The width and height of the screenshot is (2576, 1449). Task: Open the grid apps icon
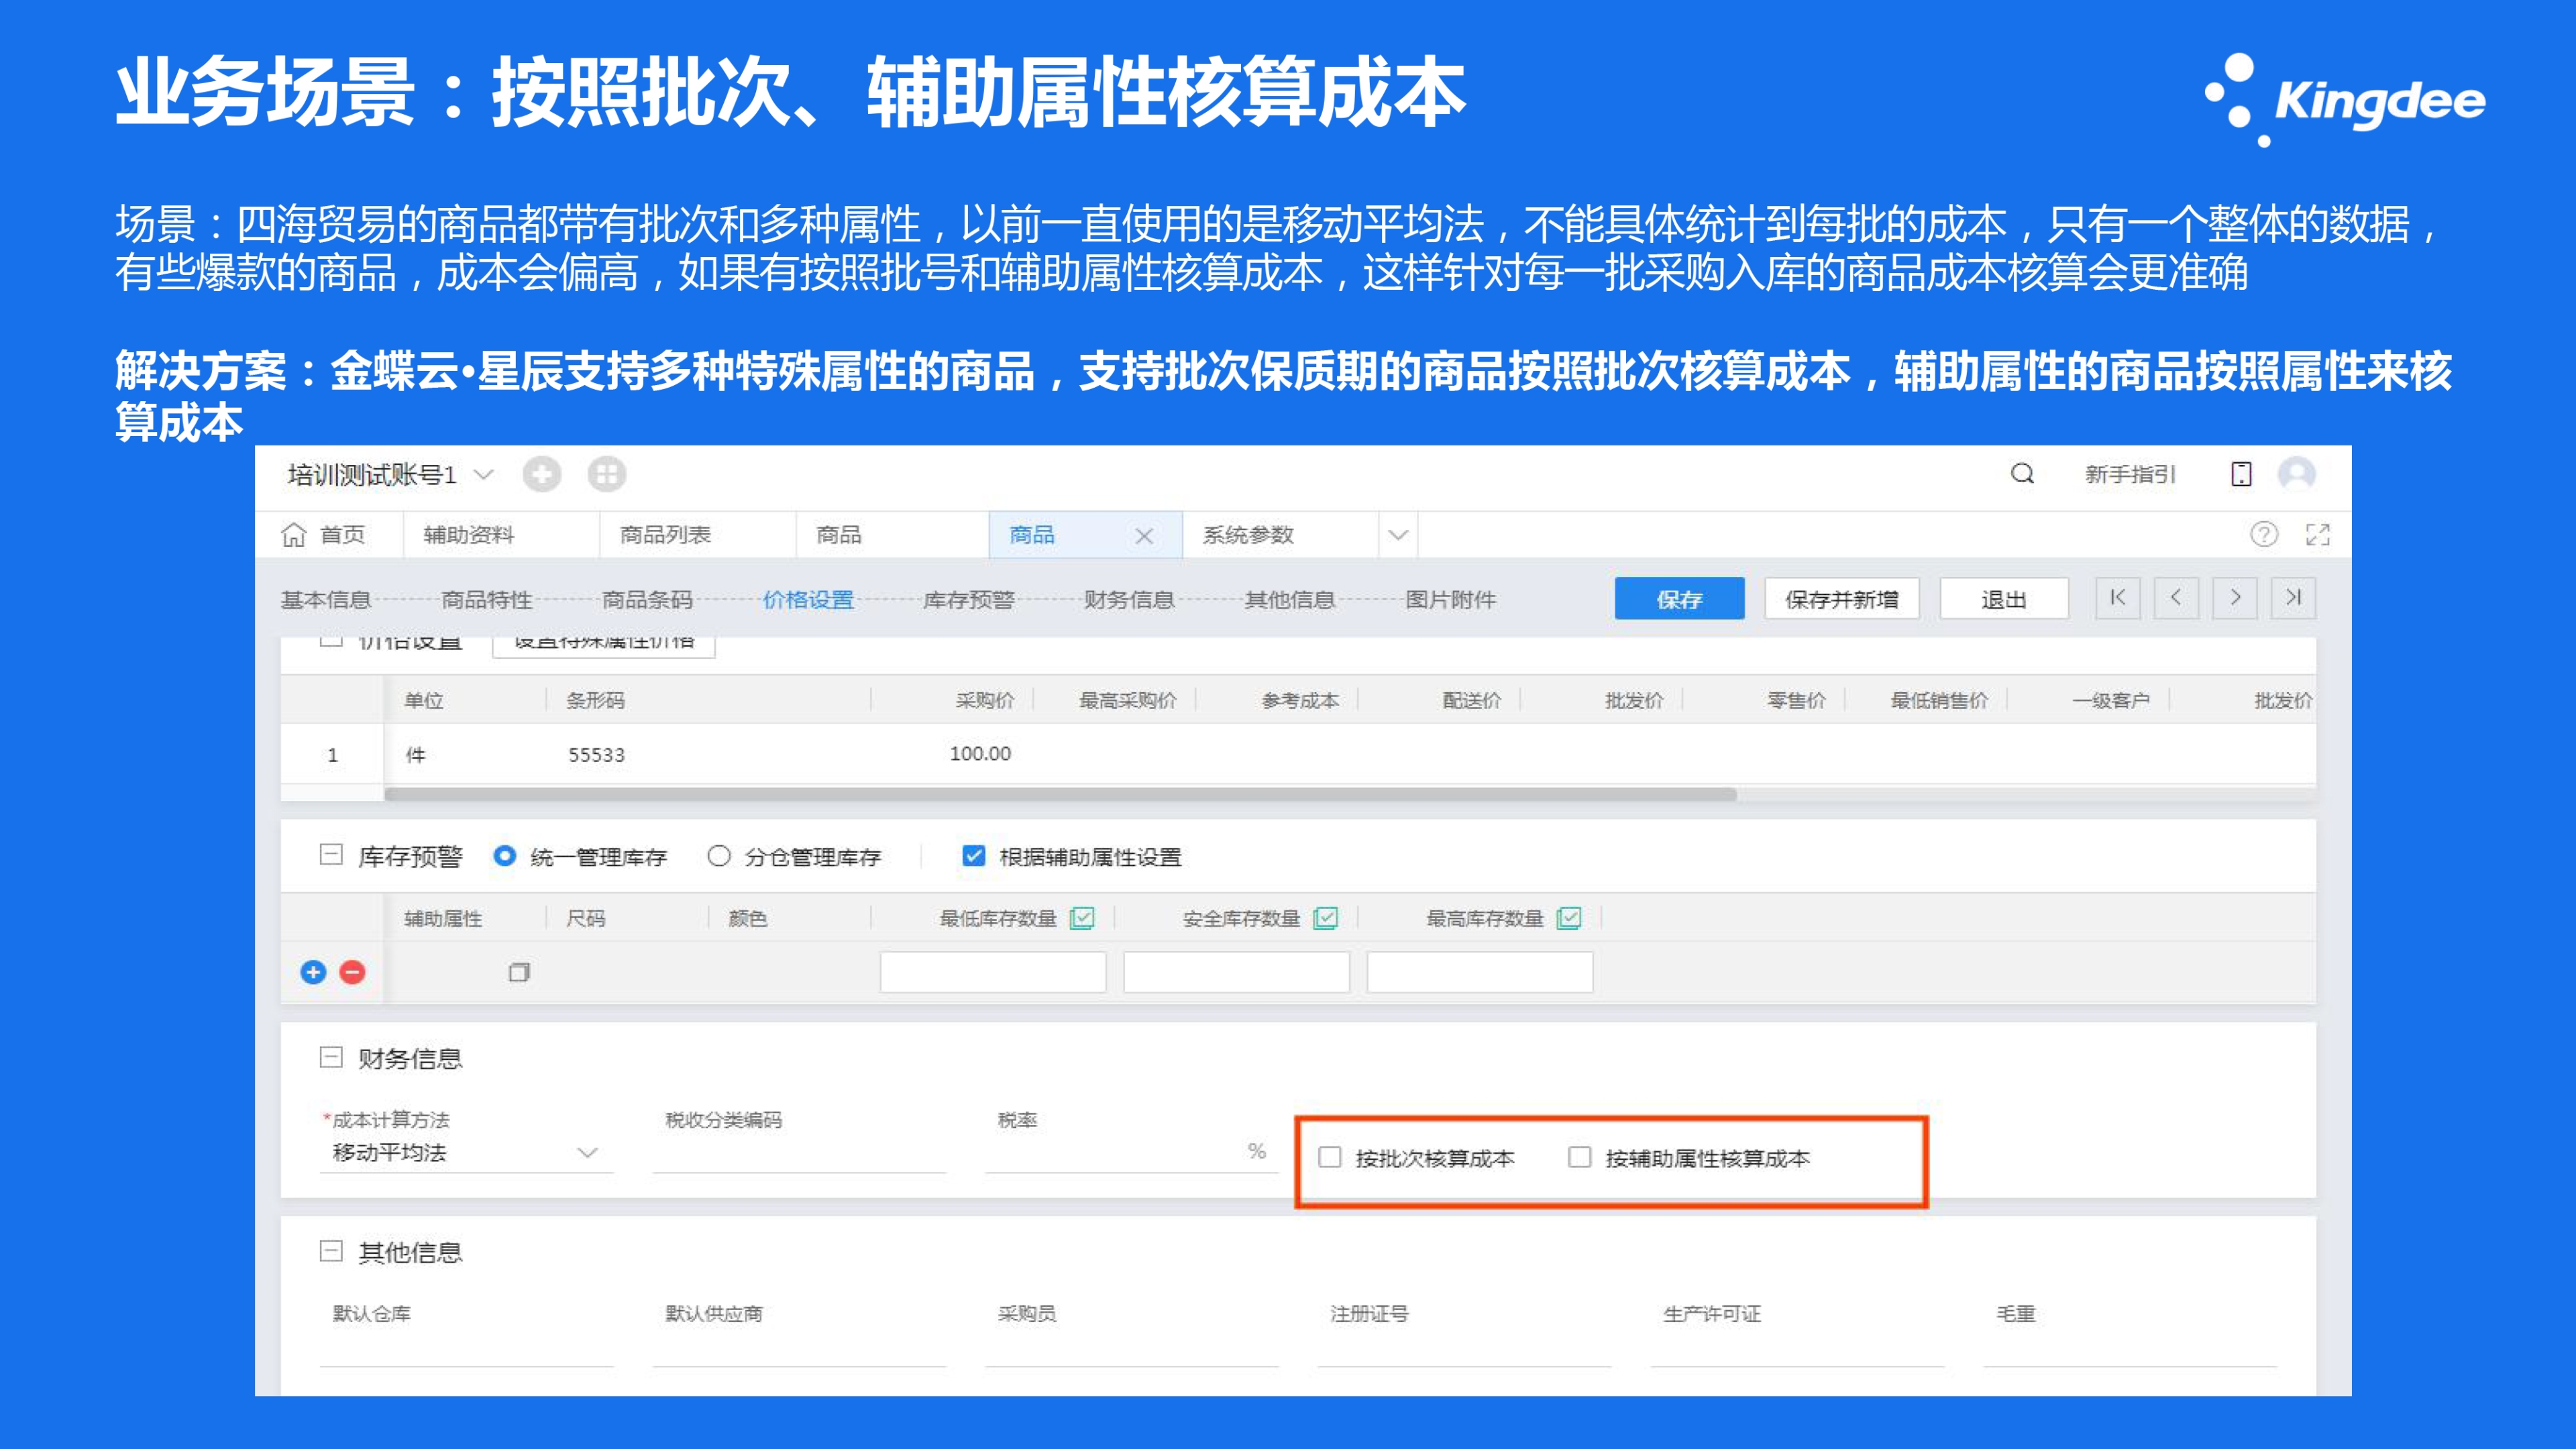pos(606,473)
